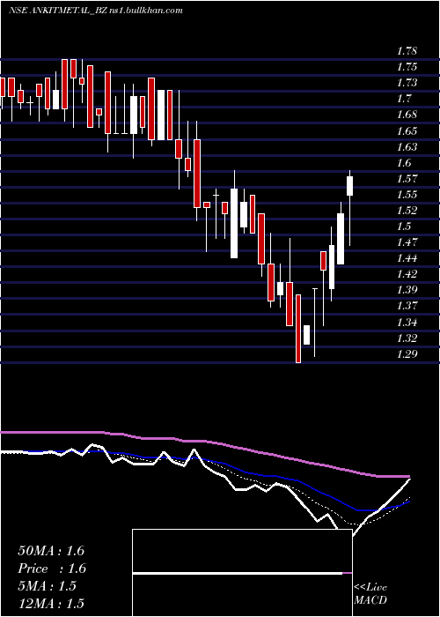Click the 5MA : 1.5 legend entry

click(x=47, y=586)
